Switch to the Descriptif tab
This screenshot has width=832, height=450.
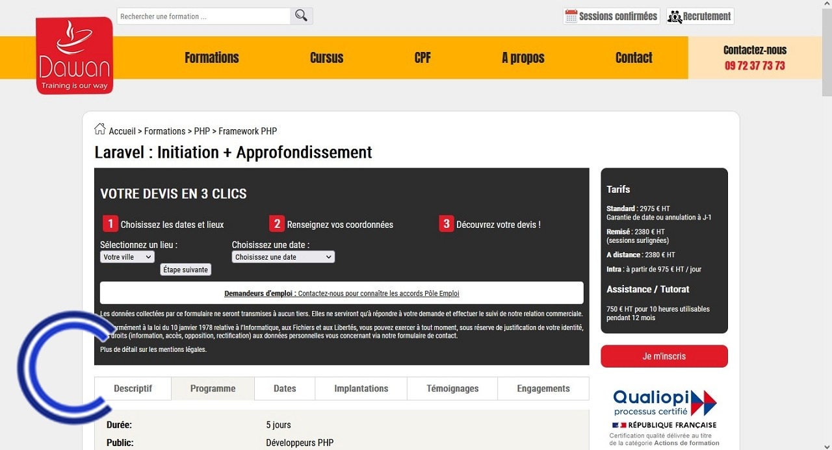(x=133, y=388)
